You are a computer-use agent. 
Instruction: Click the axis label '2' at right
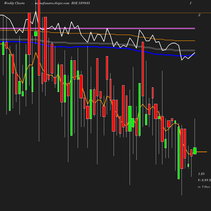(x=199, y=15)
